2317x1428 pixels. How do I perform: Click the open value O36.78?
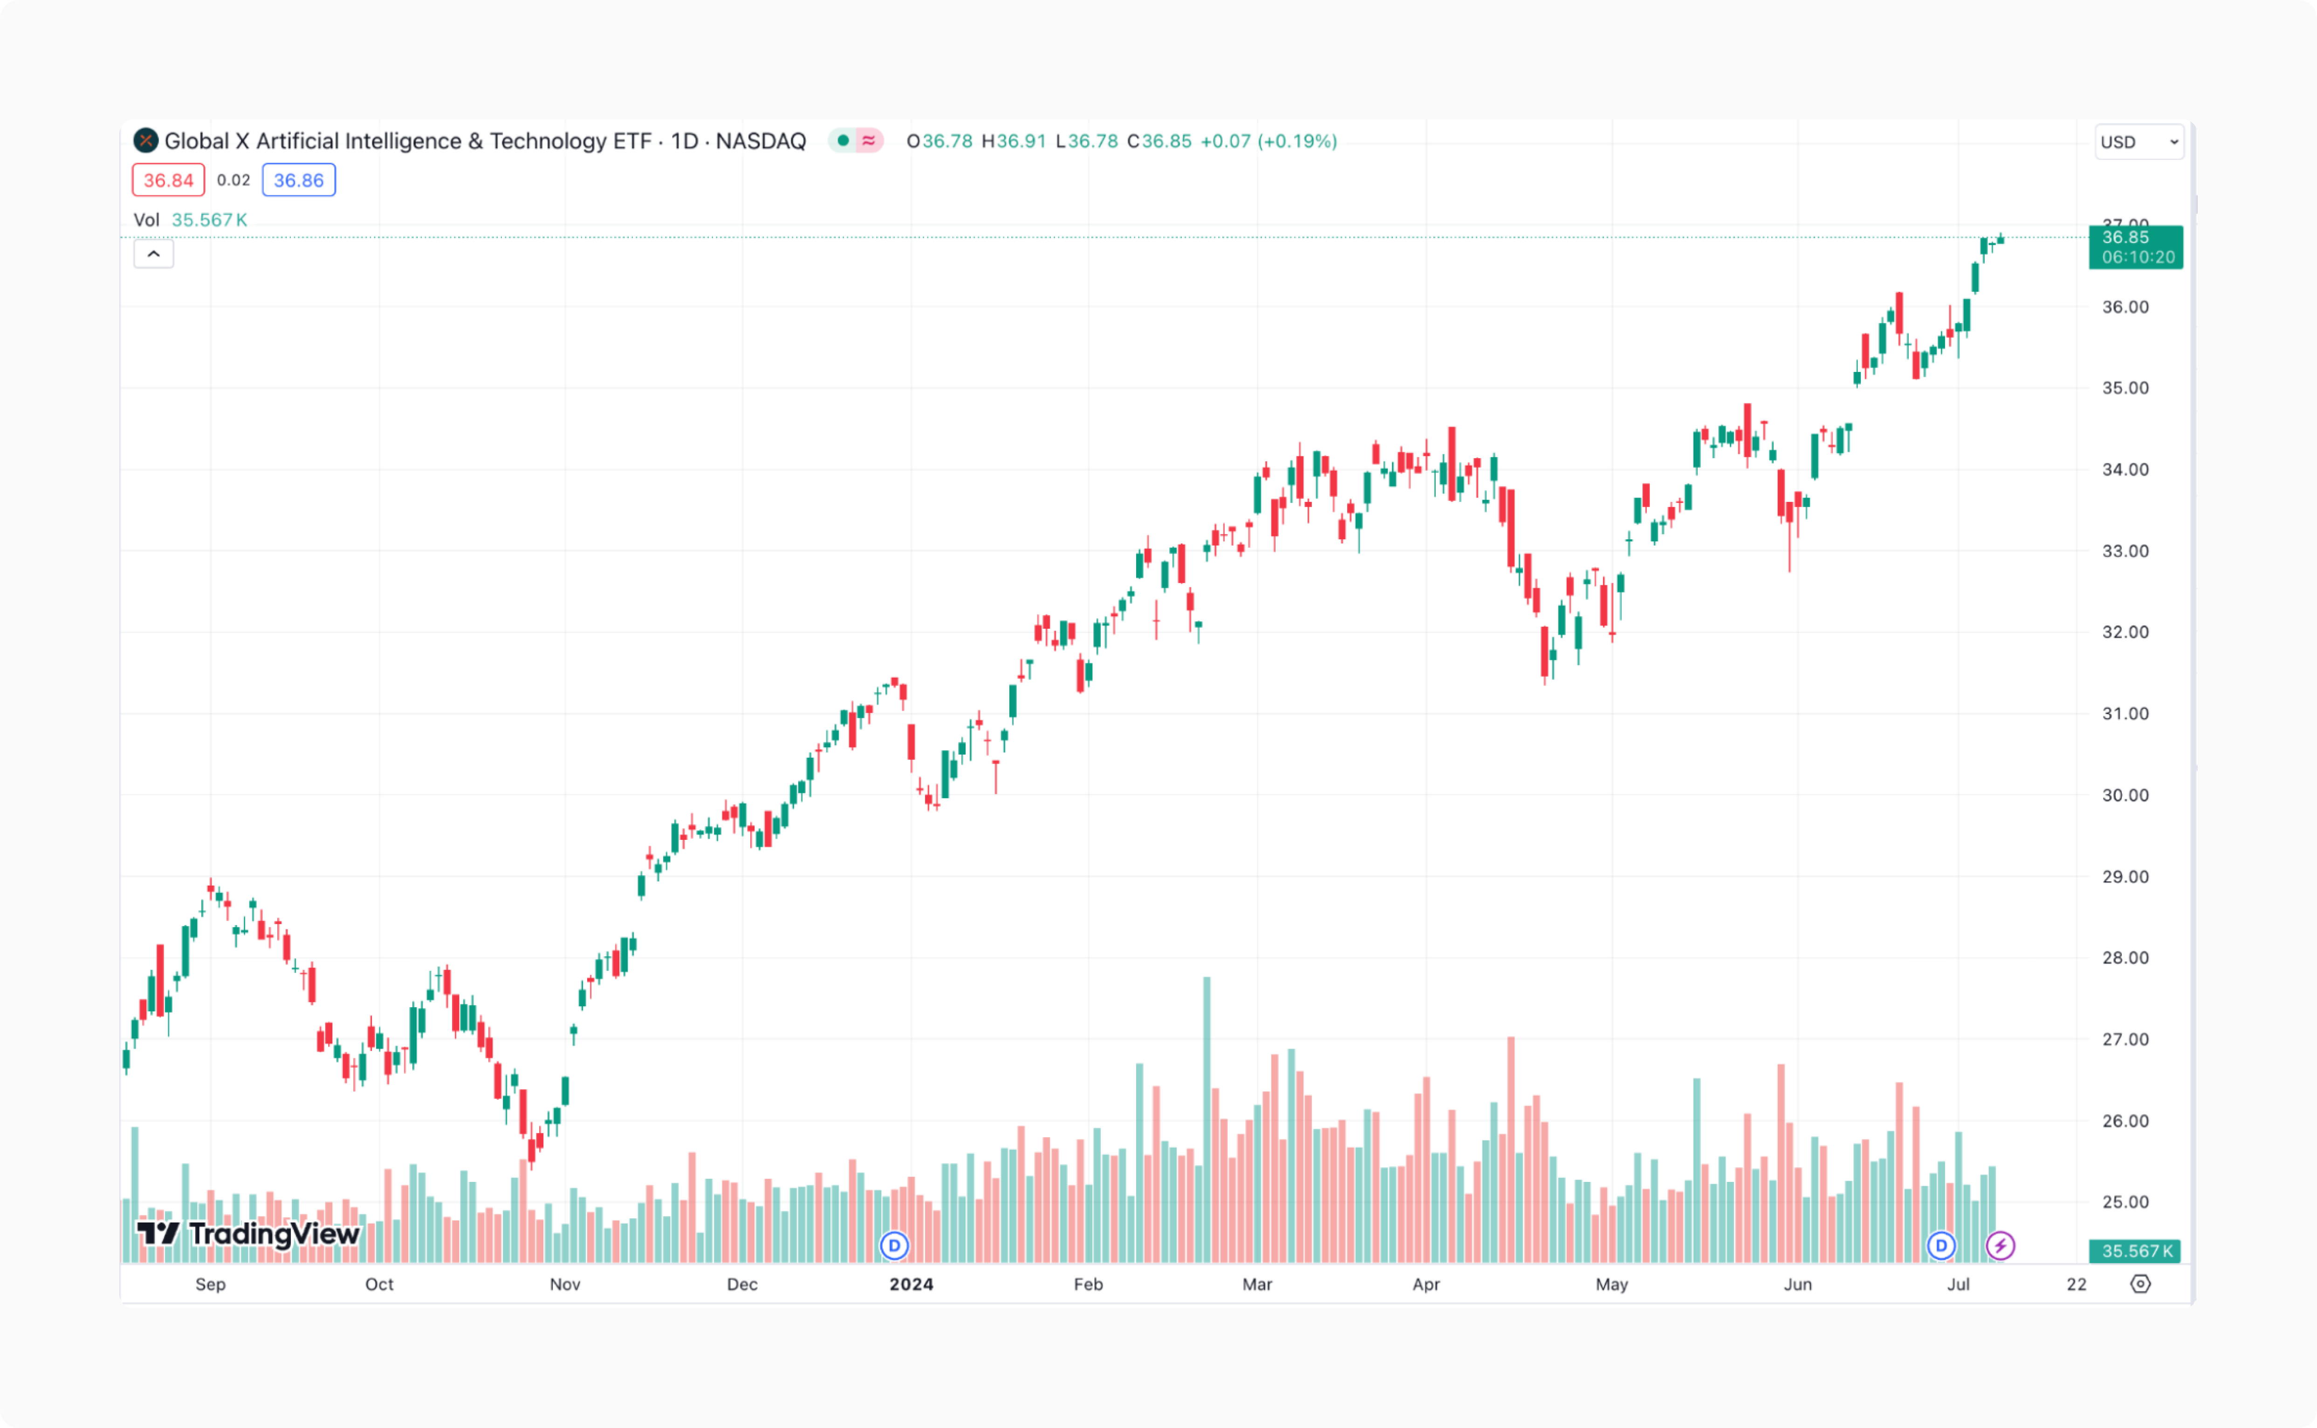(939, 142)
